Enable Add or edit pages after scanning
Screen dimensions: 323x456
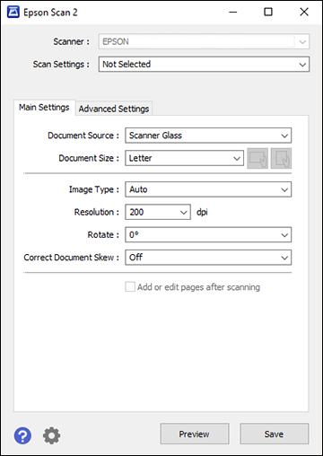tap(130, 287)
